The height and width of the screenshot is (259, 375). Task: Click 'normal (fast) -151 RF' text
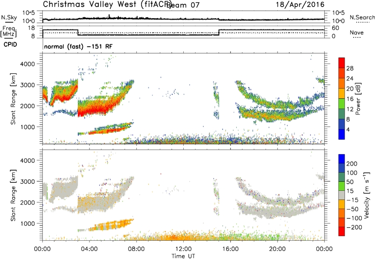78,46
